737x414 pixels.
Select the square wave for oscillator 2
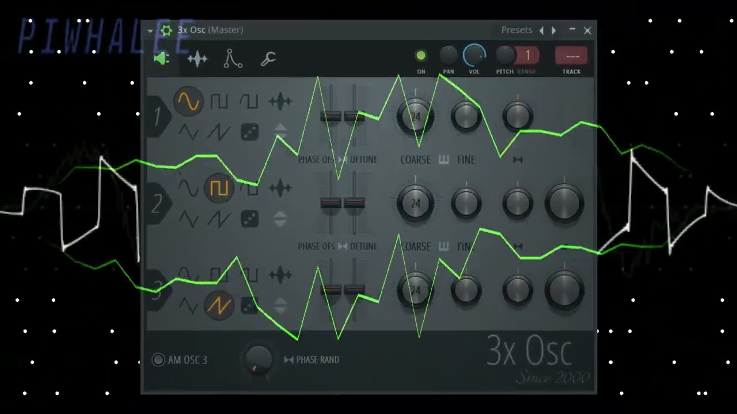tap(219, 188)
